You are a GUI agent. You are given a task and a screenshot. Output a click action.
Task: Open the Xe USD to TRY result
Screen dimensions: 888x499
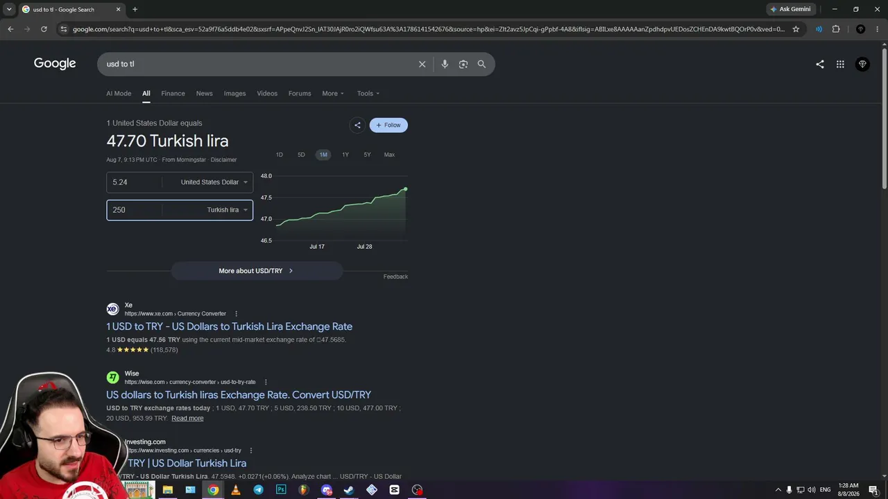(x=229, y=326)
